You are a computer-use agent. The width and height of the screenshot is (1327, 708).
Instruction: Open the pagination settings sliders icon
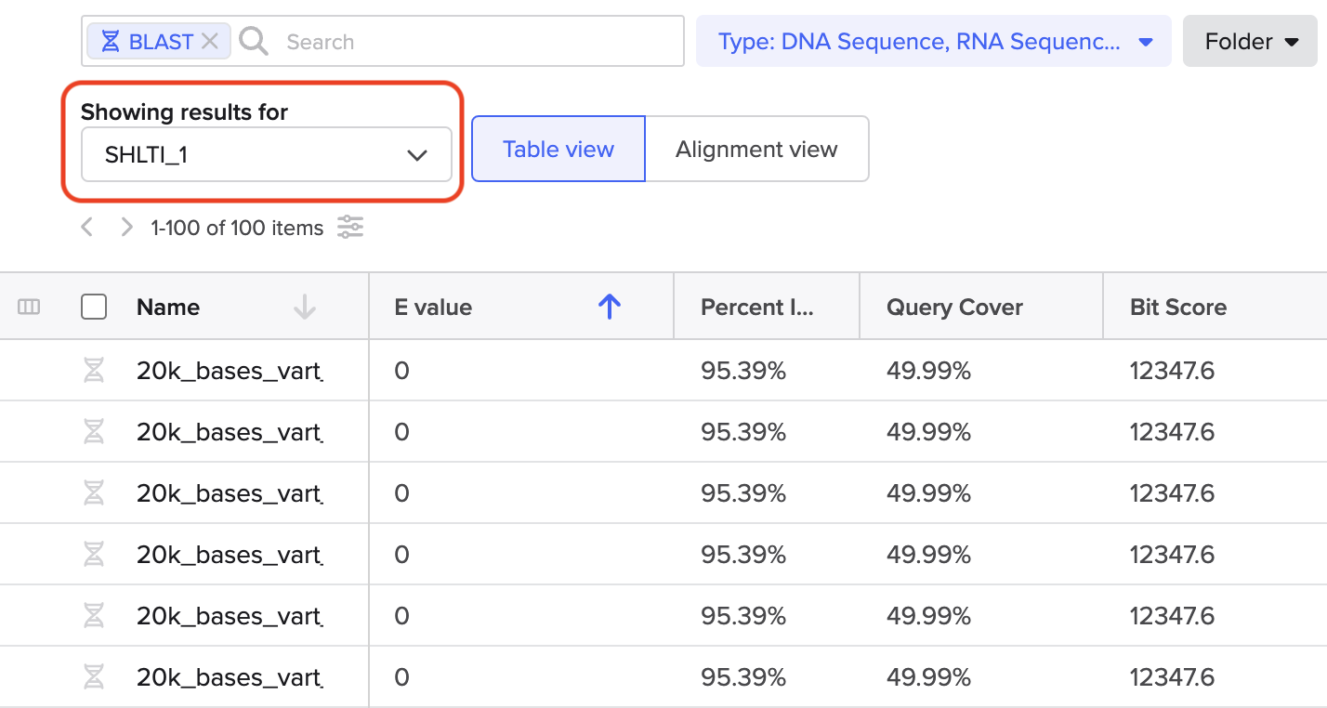tap(350, 228)
